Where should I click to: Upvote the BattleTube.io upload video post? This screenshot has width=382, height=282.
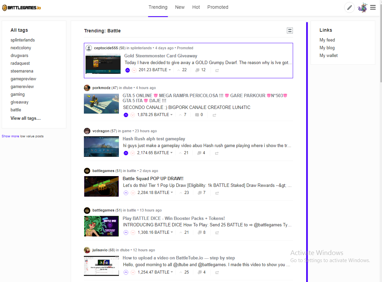[126, 272]
